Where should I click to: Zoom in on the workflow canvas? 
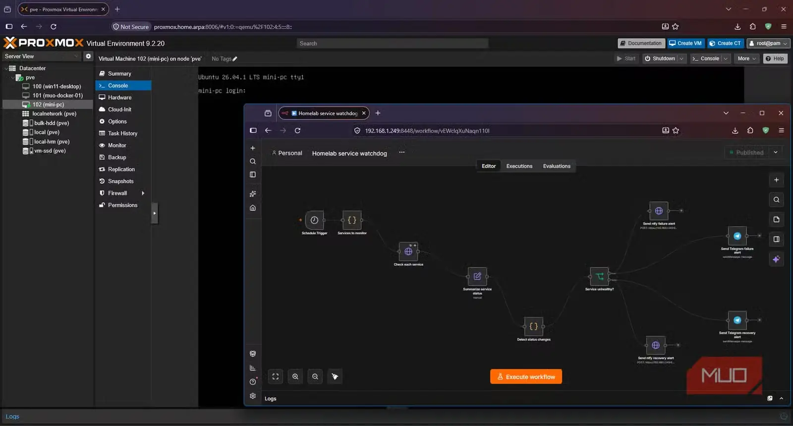click(295, 377)
